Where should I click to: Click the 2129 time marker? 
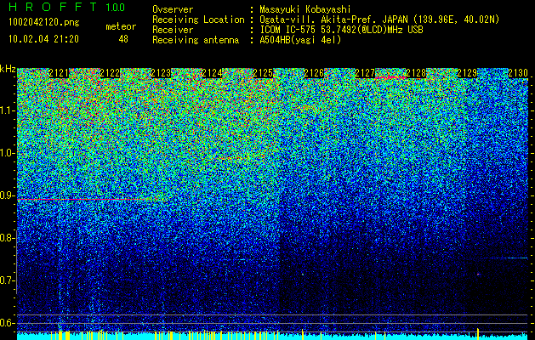click(467, 73)
